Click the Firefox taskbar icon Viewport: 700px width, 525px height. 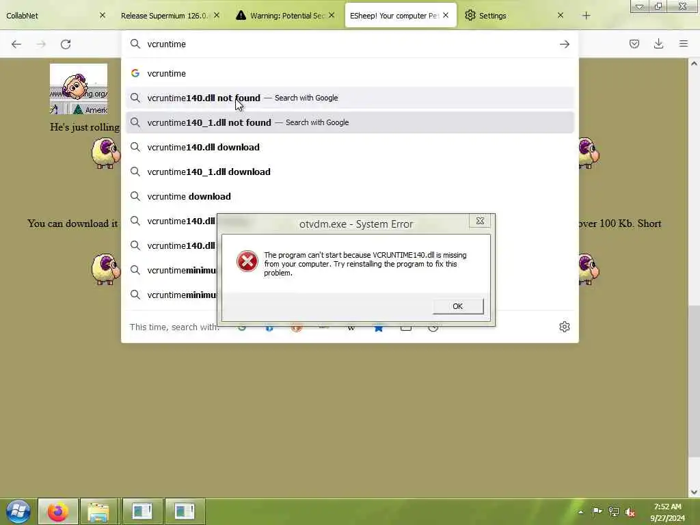point(58,511)
